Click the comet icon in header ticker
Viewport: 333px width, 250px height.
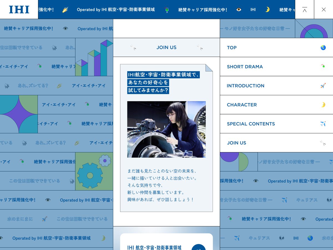coord(65,9)
